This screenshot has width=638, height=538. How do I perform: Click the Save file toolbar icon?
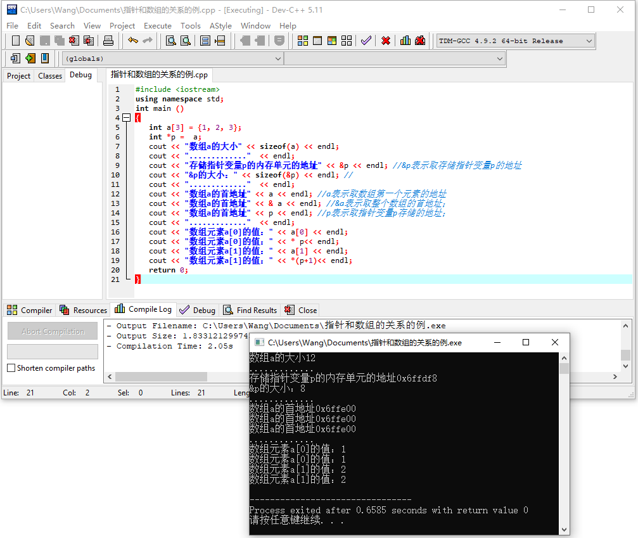tap(45, 41)
